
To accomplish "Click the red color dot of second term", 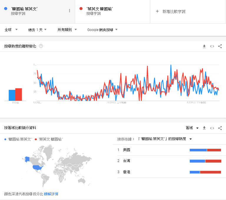I will point(81,9).
